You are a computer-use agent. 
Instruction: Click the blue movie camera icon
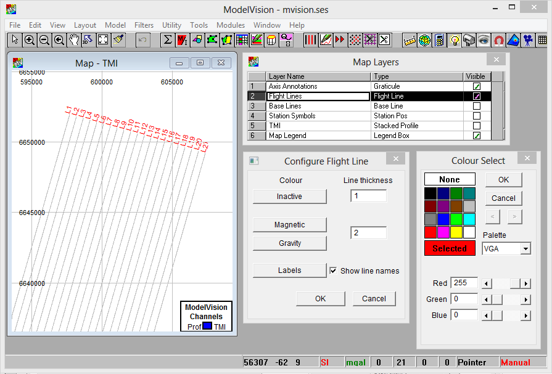528,40
